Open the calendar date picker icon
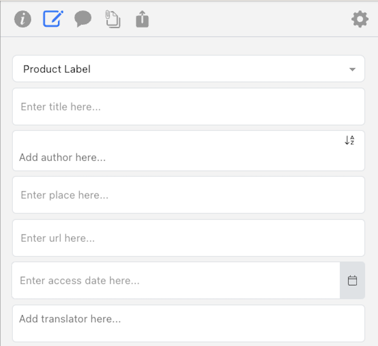 352,280
